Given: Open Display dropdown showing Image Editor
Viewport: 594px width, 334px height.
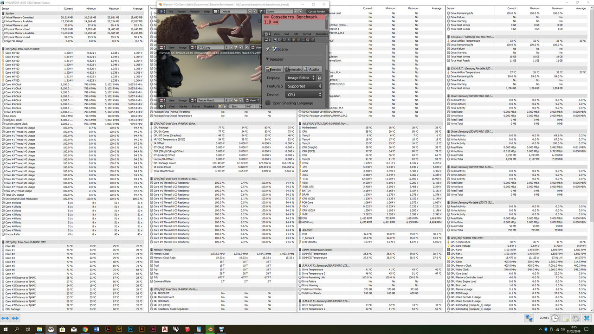Looking at the screenshot, I should pyautogui.click(x=300, y=78).
